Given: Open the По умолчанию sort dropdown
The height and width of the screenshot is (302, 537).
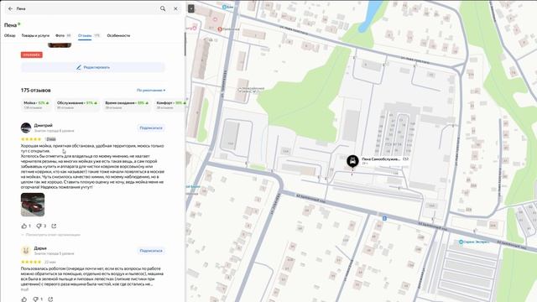Looking at the screenshot, I should (151, 91).
